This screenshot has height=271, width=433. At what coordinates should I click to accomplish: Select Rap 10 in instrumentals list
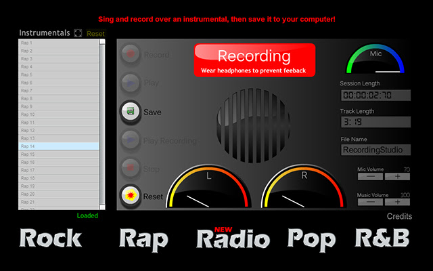(59, 114)
